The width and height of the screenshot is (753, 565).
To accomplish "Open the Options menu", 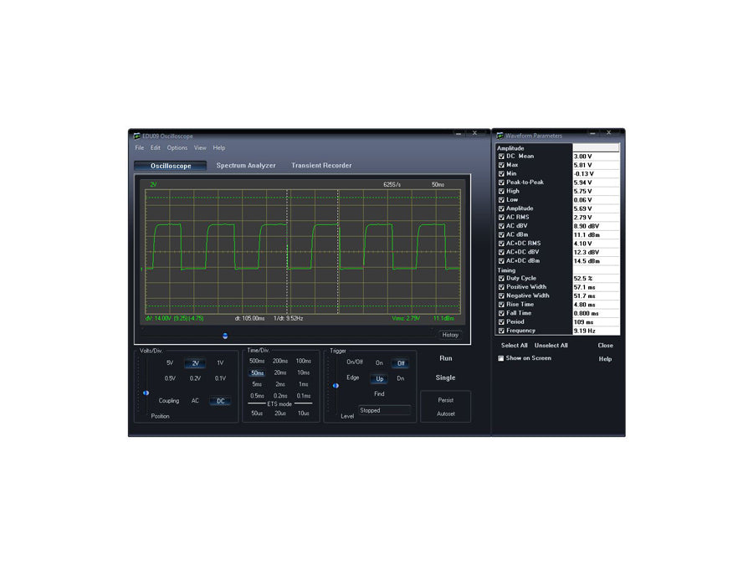I will point(177,148).
